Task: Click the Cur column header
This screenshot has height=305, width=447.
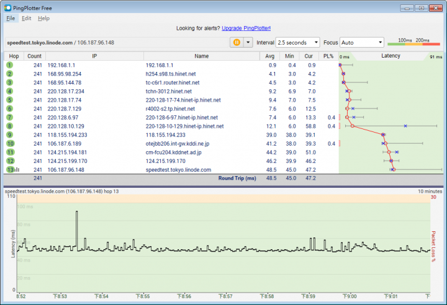Action: pyautogui.click(x=309, y=56)
